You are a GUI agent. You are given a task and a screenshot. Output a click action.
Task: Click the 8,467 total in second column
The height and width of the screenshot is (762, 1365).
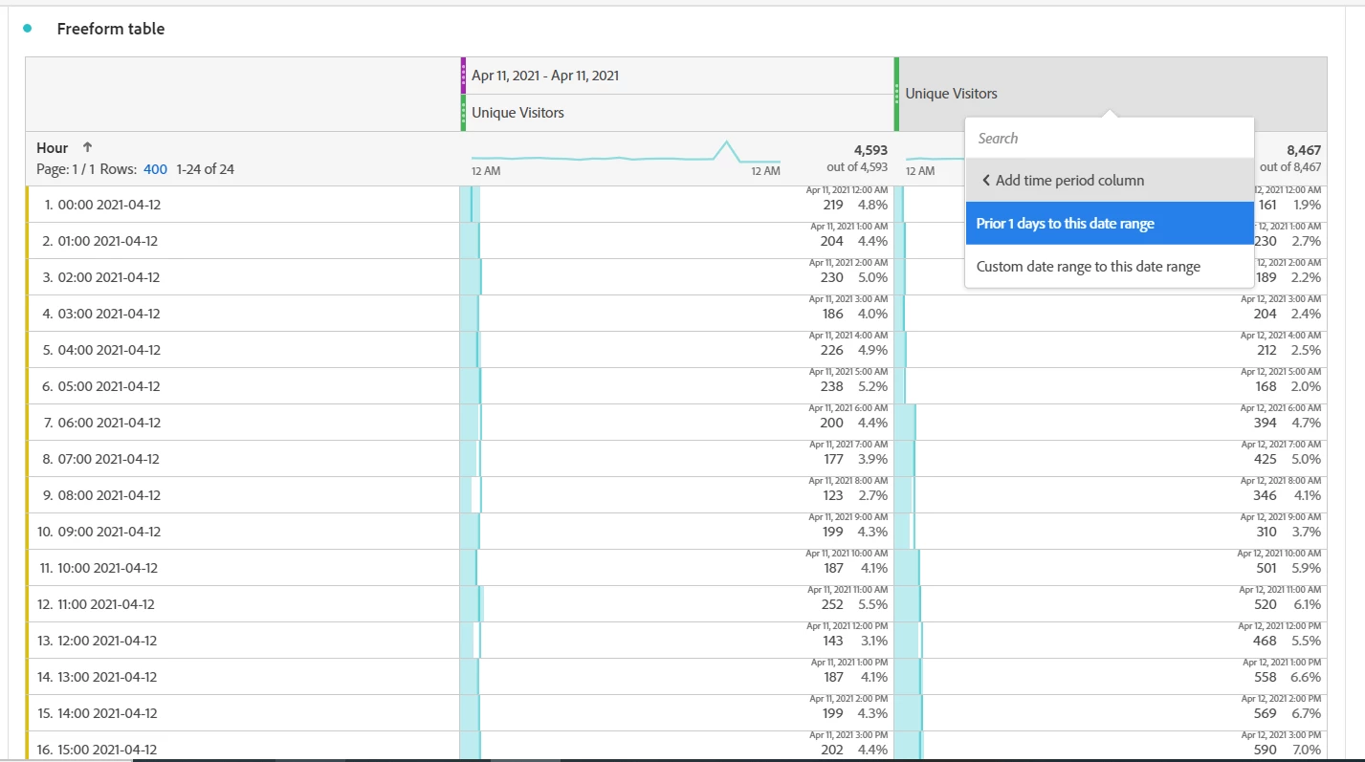coord(1304,150)
